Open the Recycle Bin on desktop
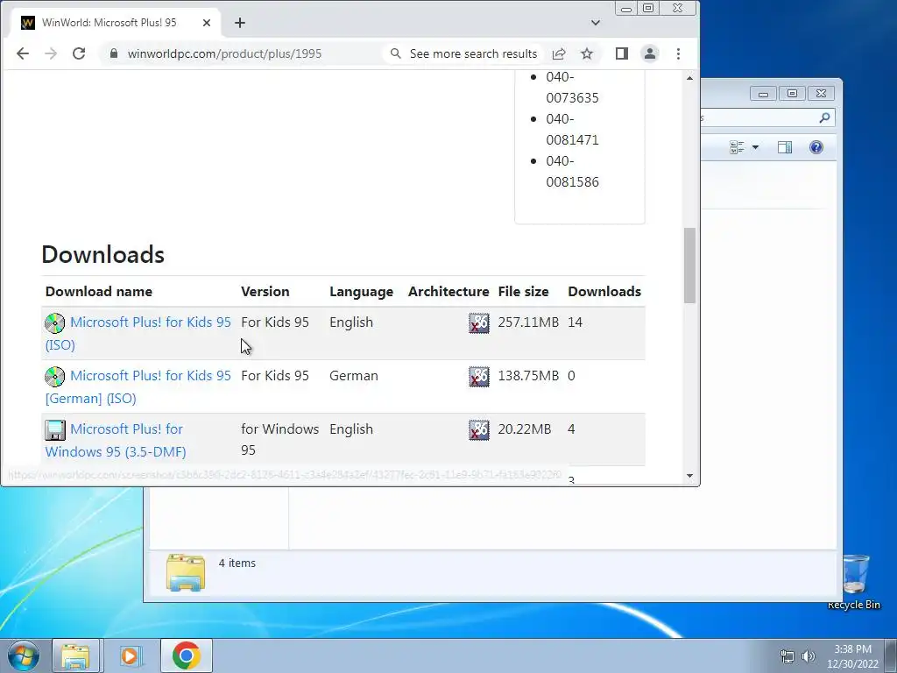 pos(854,582)
